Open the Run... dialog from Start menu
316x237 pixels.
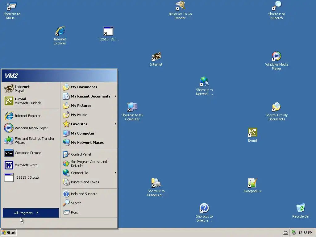pyautogui.click(x=89, y=212)
